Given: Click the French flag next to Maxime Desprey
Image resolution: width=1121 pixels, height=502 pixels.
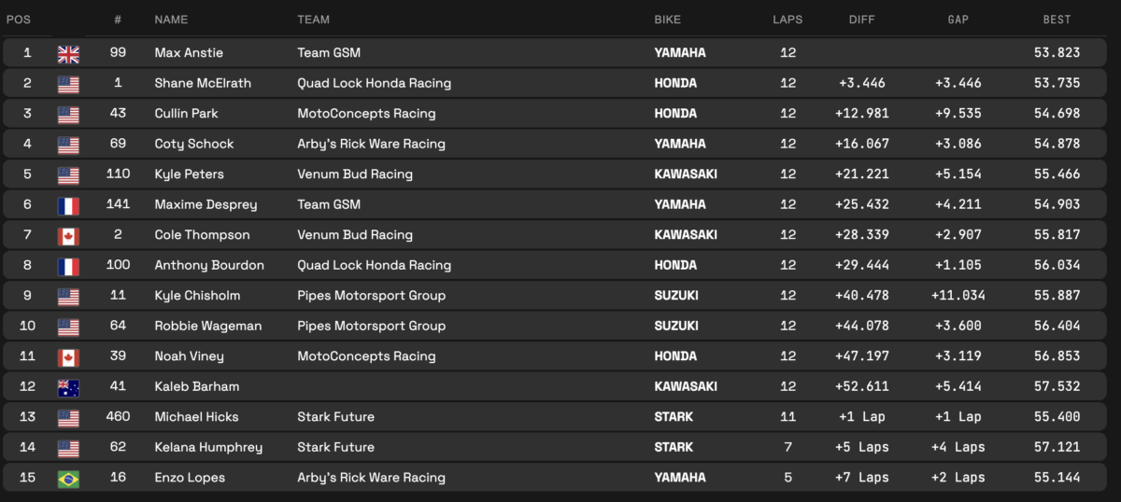Looking at the screenshot, I should (68, 204).
